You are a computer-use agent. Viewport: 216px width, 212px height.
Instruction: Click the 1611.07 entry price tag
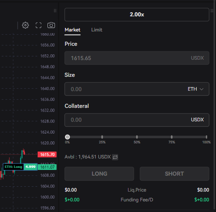(x=47, y=167)
